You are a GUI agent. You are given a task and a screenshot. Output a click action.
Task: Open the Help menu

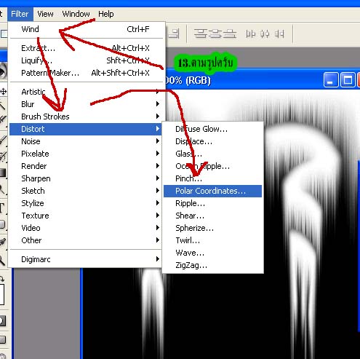click(106, 14)
